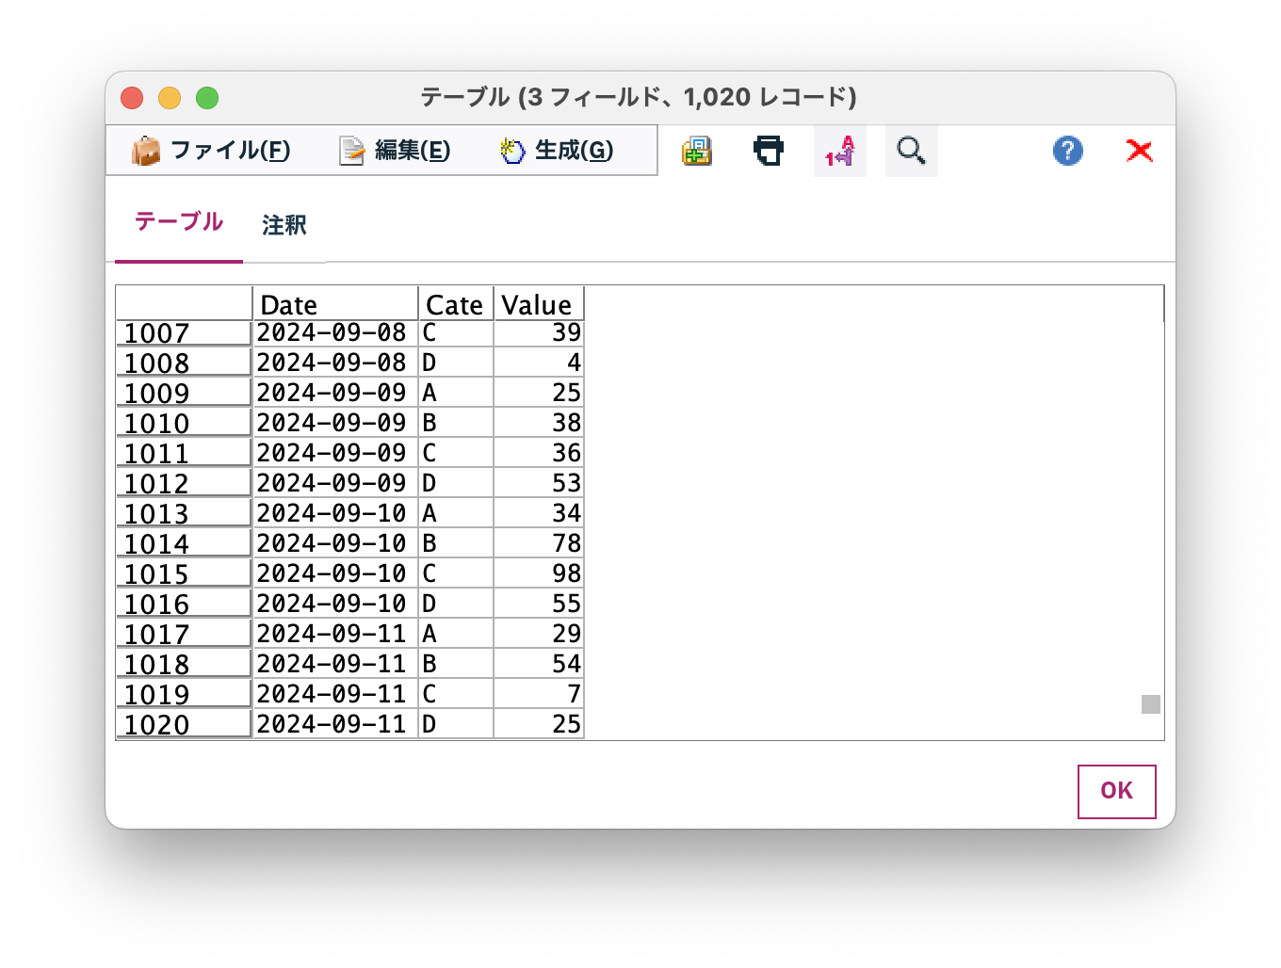Click the document icon beside 編集
Screen dimensions: 1281x968
point(349,150)
